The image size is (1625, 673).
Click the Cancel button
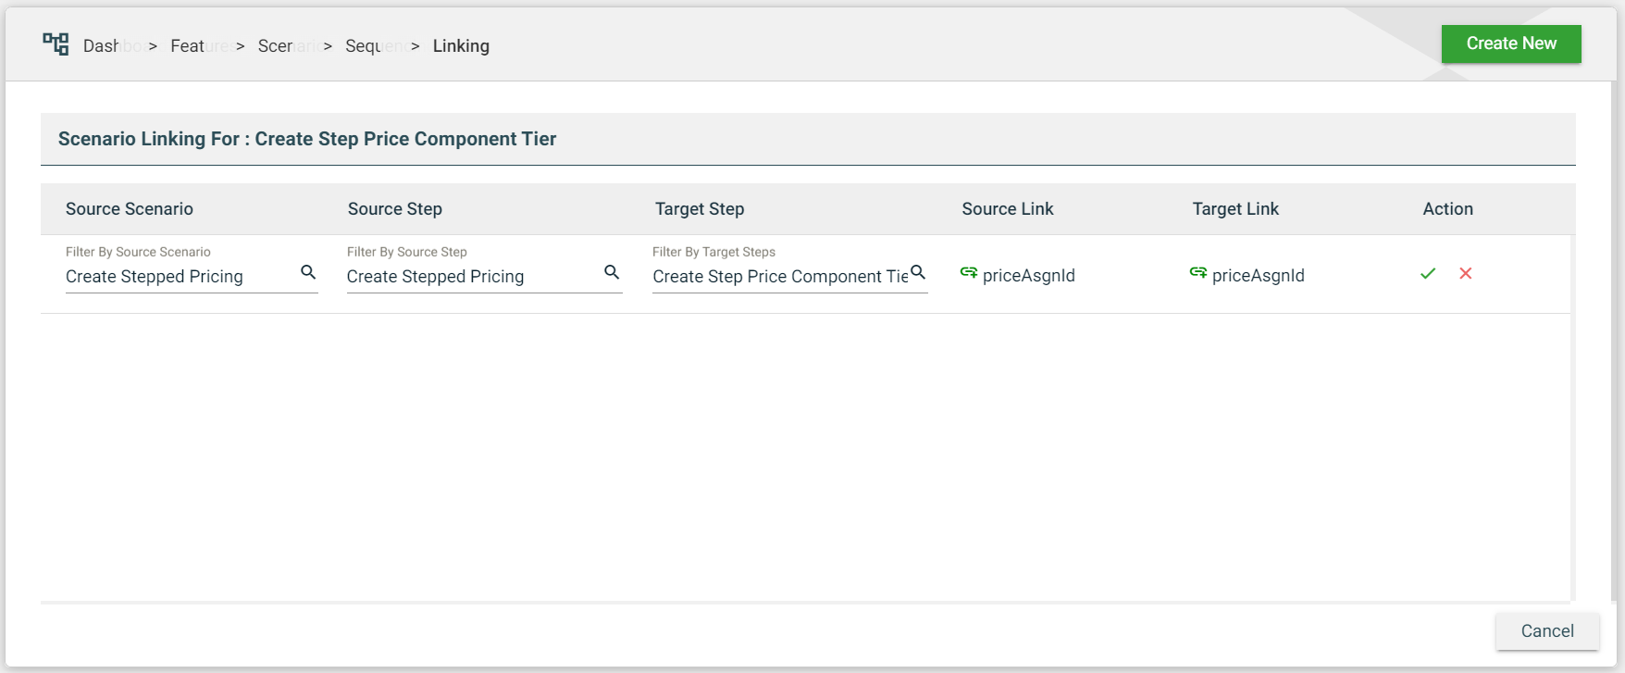[1547, 630]
